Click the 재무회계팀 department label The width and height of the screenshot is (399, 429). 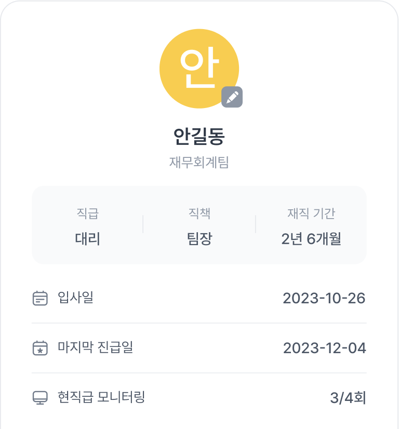pos(199,162)
